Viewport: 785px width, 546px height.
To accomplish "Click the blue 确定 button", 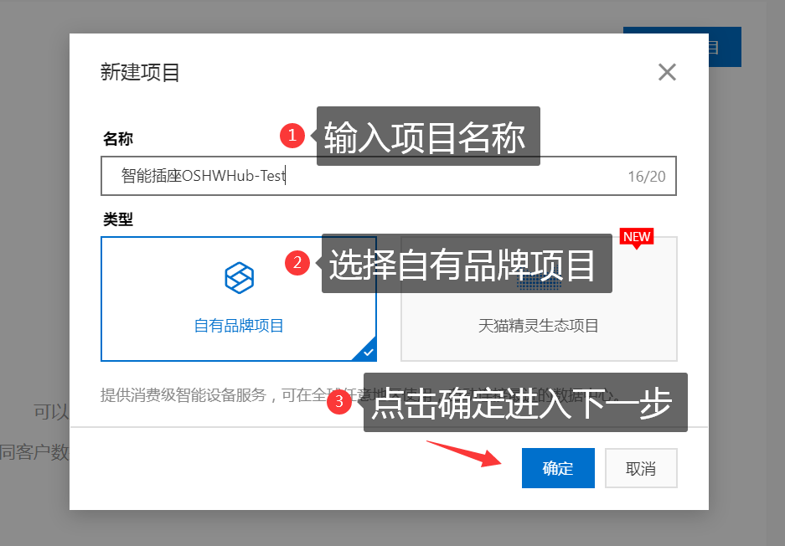I will tap(558, 468).
